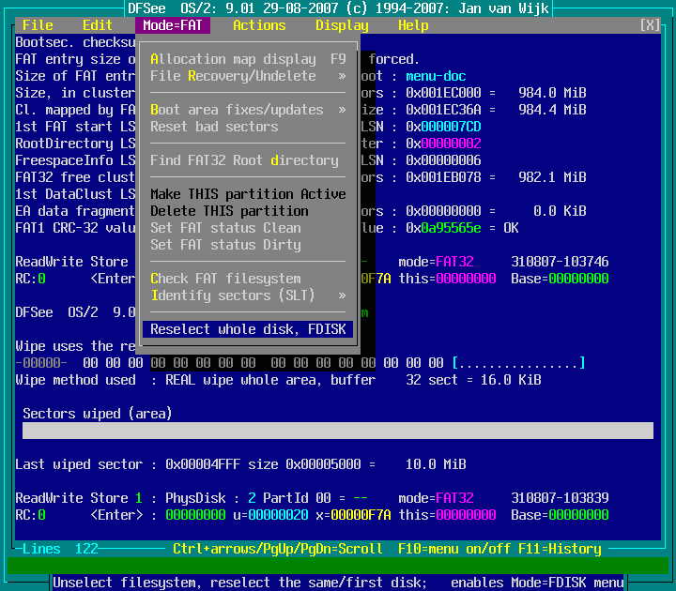Click the Mode=FAT menu title
The image size is (676, 591).
click(x=173, y=25)
